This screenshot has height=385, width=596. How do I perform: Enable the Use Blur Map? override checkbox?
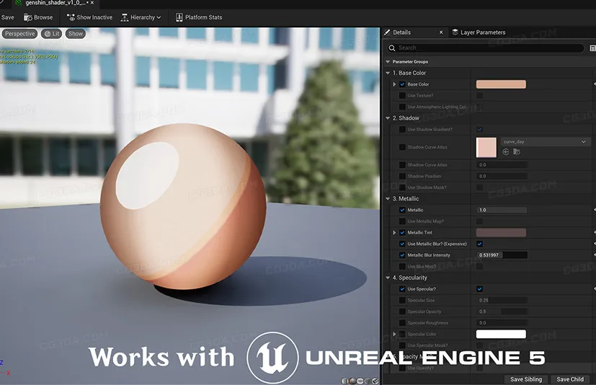[x=402, y=267]
